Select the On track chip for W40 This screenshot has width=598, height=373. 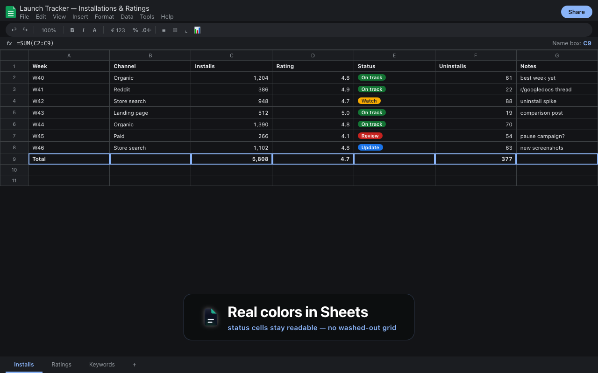tap(372, 77)
